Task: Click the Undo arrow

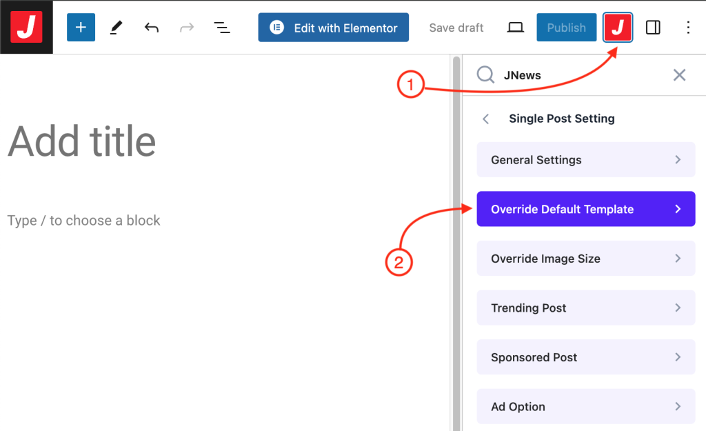Action: [152, 28]
